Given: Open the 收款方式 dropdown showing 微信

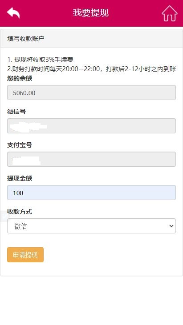Looking at the screenshot, I should pos(92,226).
